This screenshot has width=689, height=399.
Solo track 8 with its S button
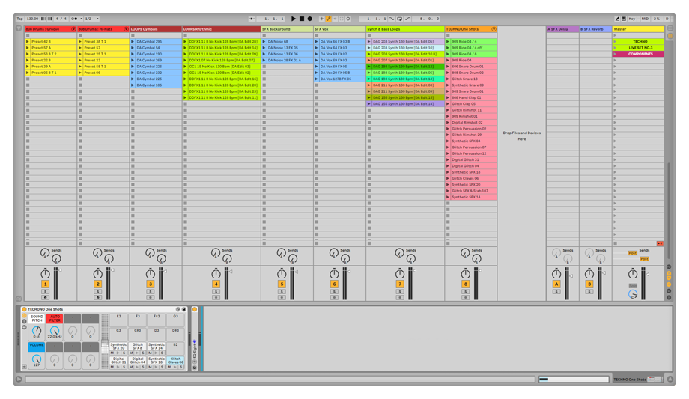465,292
